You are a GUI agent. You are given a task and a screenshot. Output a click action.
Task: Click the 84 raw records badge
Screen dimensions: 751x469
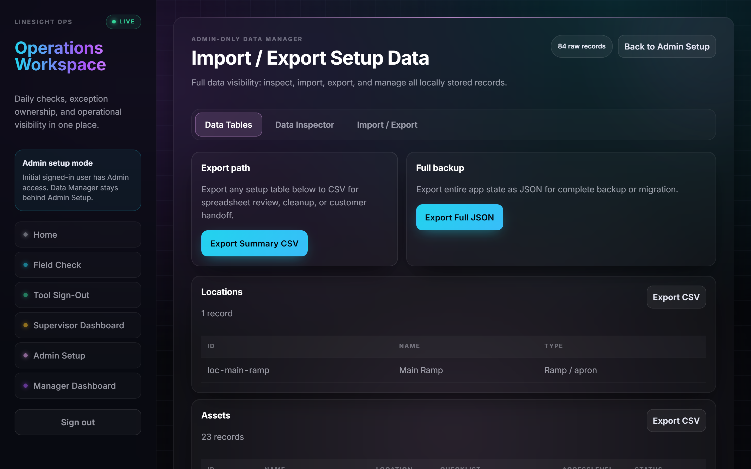pyautogui.click(x=582, y=47)
